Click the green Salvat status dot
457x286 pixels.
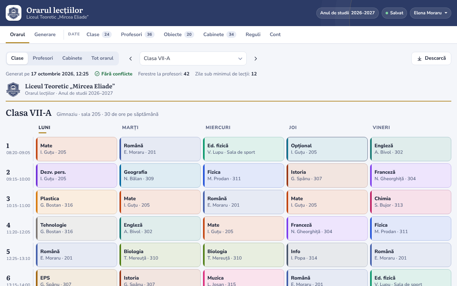pyautogui.click(x=387, y=13)
